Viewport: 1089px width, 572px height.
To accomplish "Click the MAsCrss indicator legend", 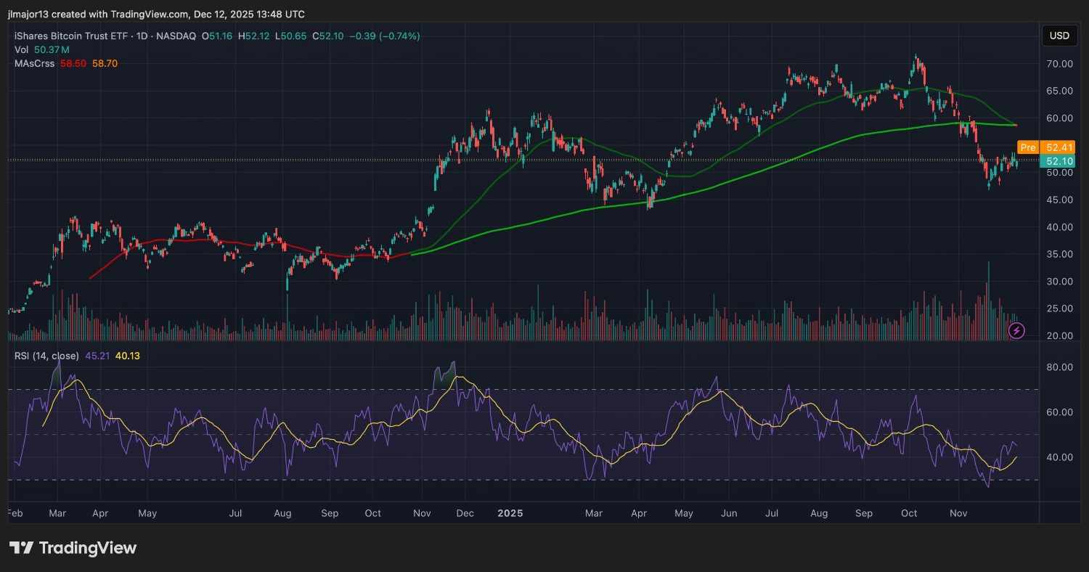I will coord(34,63).
